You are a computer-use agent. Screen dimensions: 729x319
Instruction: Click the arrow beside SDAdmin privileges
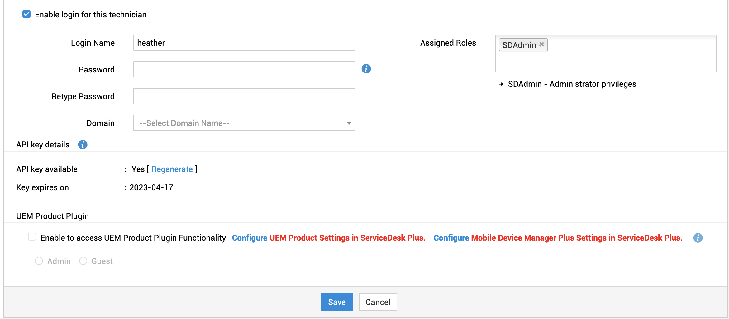click(501, 84)
